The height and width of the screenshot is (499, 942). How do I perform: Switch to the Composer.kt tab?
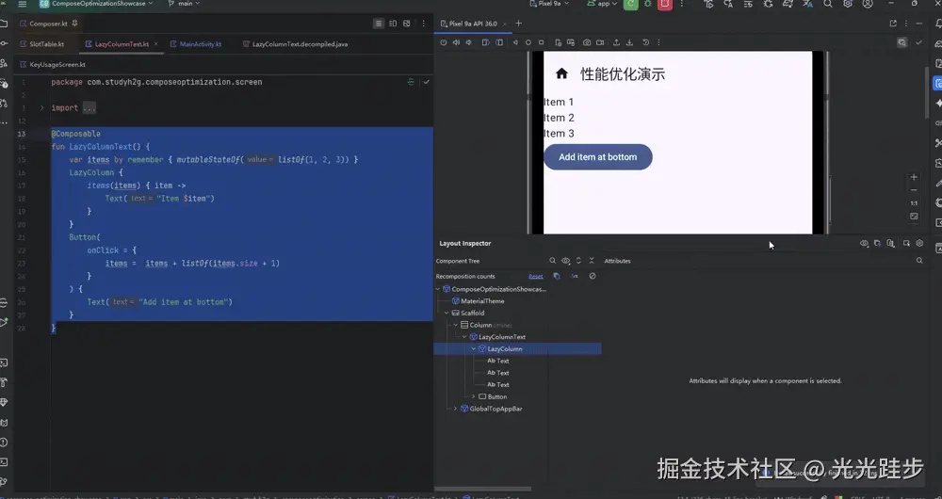(49, 24)
